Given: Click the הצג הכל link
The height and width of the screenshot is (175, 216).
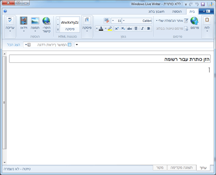Looking at the screenshot, I should click(13, 45).
